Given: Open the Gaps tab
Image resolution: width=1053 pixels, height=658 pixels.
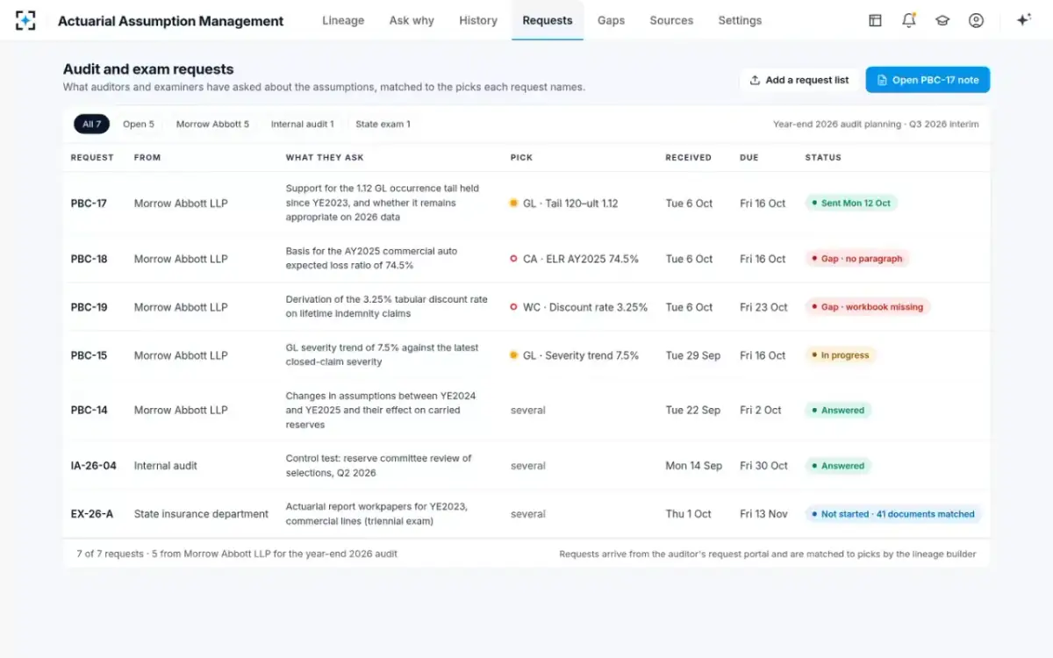Looking at the screenshot, I should (611, 20).
